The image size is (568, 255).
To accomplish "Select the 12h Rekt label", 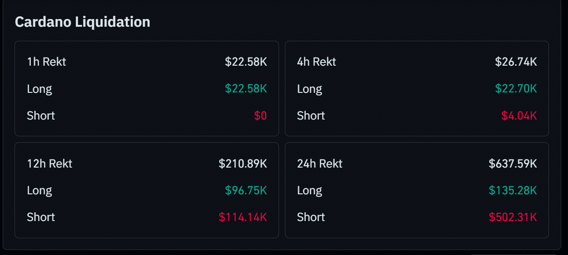I will (49, 164).
